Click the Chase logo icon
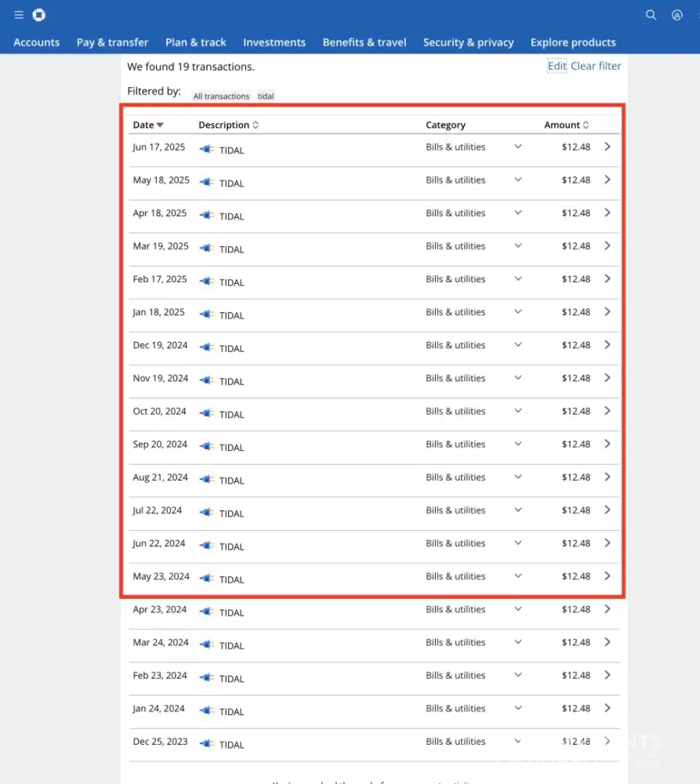The height and width of the screenshot is (784, 700). [x=39, y=15]
